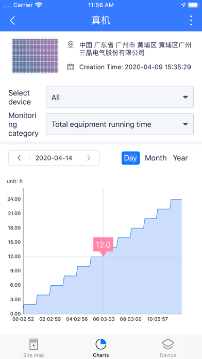Select the chart step at 24.00
Screen dimensions: 202x359
(176, 200)
